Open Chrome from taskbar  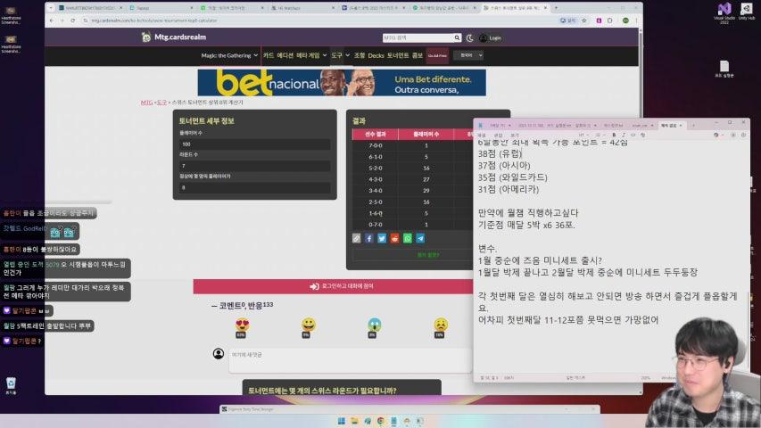380,421
